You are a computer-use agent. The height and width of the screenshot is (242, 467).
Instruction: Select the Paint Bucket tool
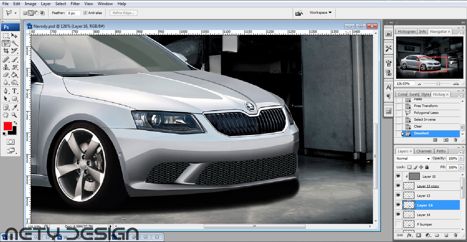pyautogui.click(x=14, y=75)
